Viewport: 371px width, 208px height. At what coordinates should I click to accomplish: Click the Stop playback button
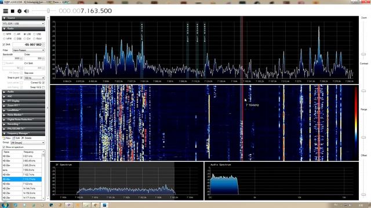pyautogui.click(x=13, y=11)
